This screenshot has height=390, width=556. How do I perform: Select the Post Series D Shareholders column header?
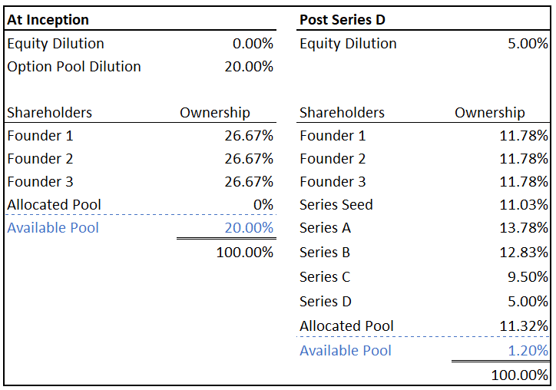(x=342, y=113)
